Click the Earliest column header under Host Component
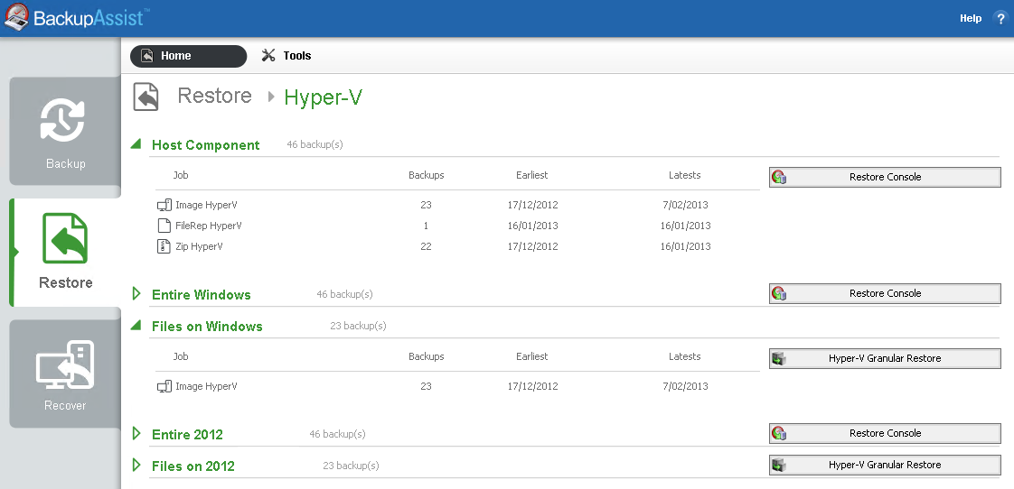Screen dimensions: 1014x489 [531, 175]
